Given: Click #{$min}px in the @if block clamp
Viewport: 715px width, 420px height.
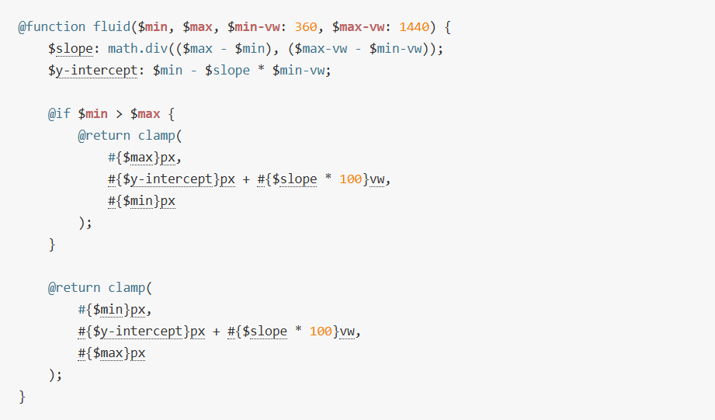Looking at the screenshot, I should coord(141,201).
